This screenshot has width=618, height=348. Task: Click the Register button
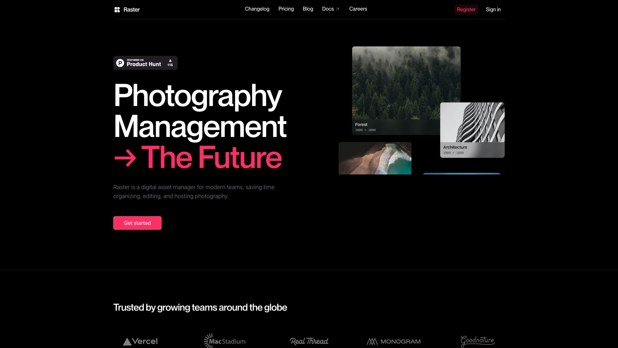pyautogui.click(x=466, y=9)
